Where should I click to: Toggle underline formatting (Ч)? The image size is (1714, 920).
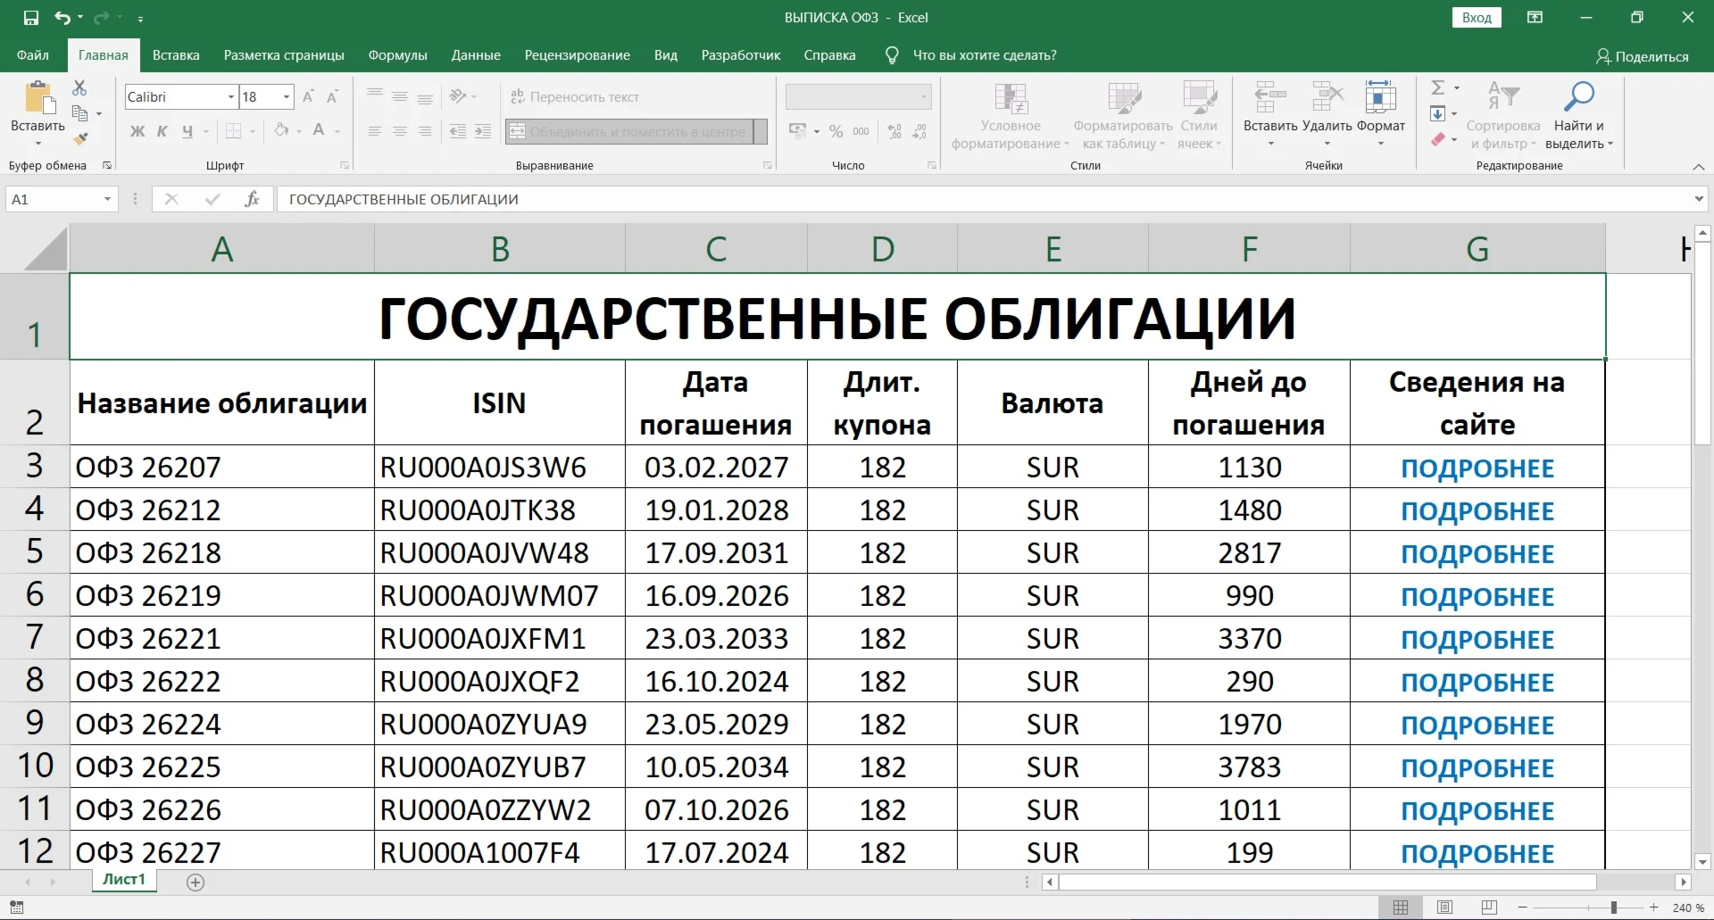(x=187, y=131)
